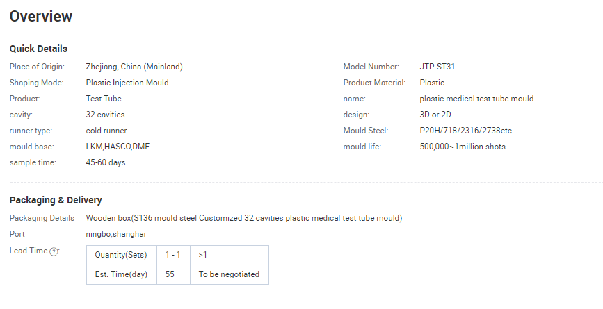This screenshot has width=603, height=309.
Task: Select the model number value JTP-ST31
Action: pyautogui.click(x=437, y=67)
